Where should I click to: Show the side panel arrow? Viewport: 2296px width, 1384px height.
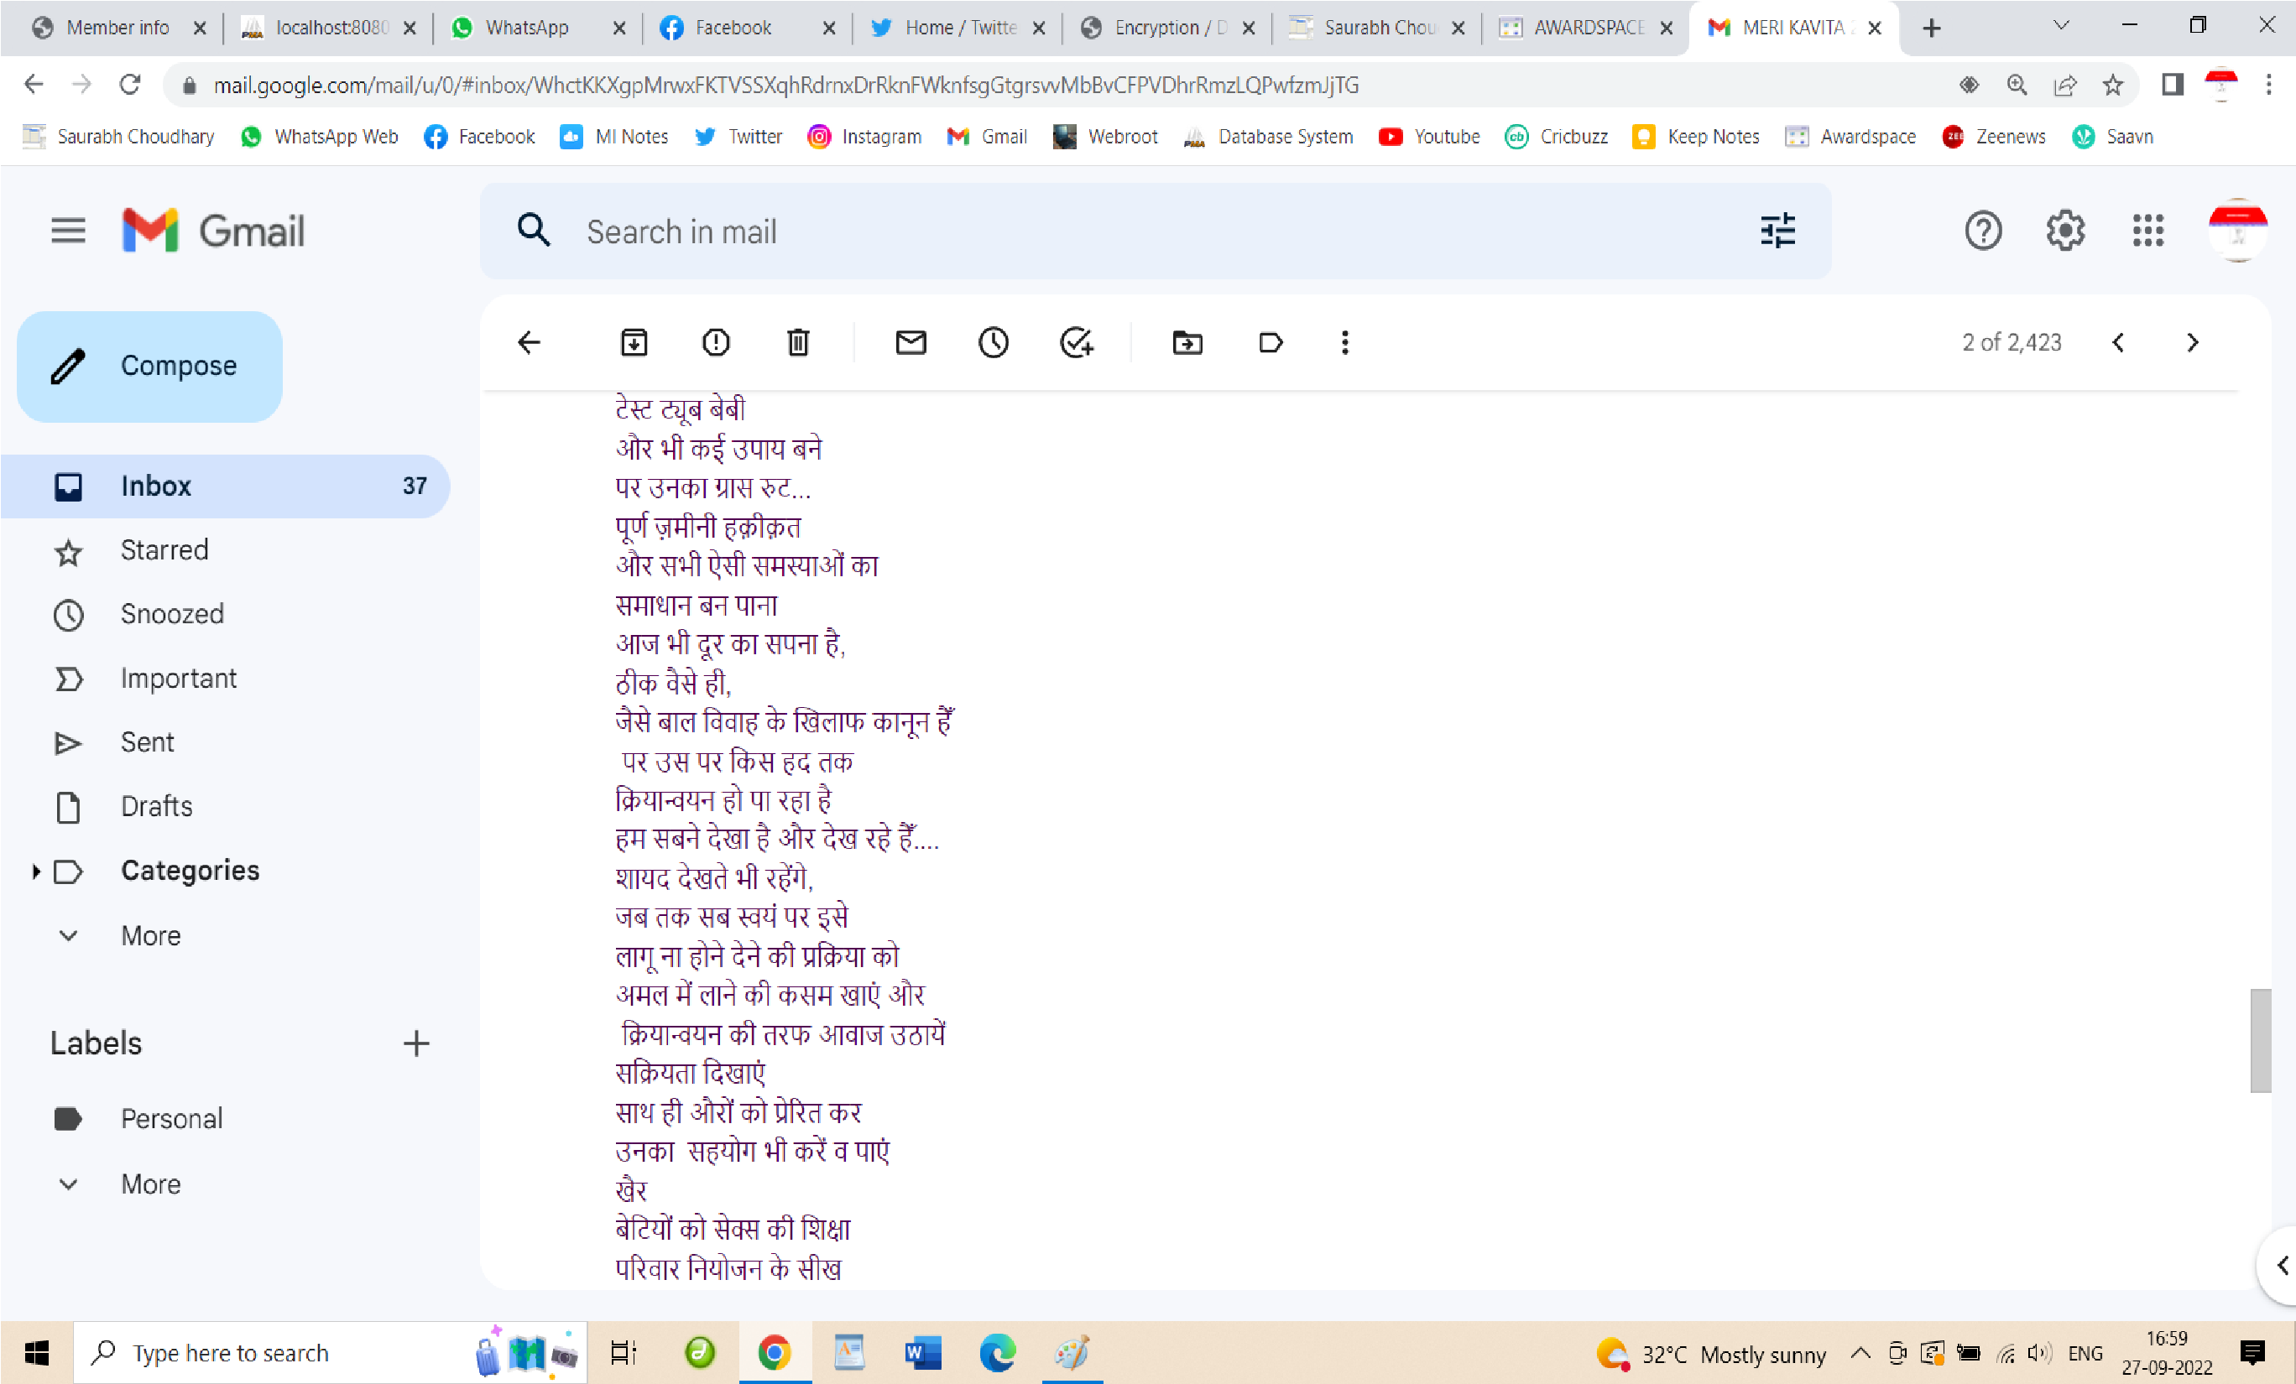2282,1265
